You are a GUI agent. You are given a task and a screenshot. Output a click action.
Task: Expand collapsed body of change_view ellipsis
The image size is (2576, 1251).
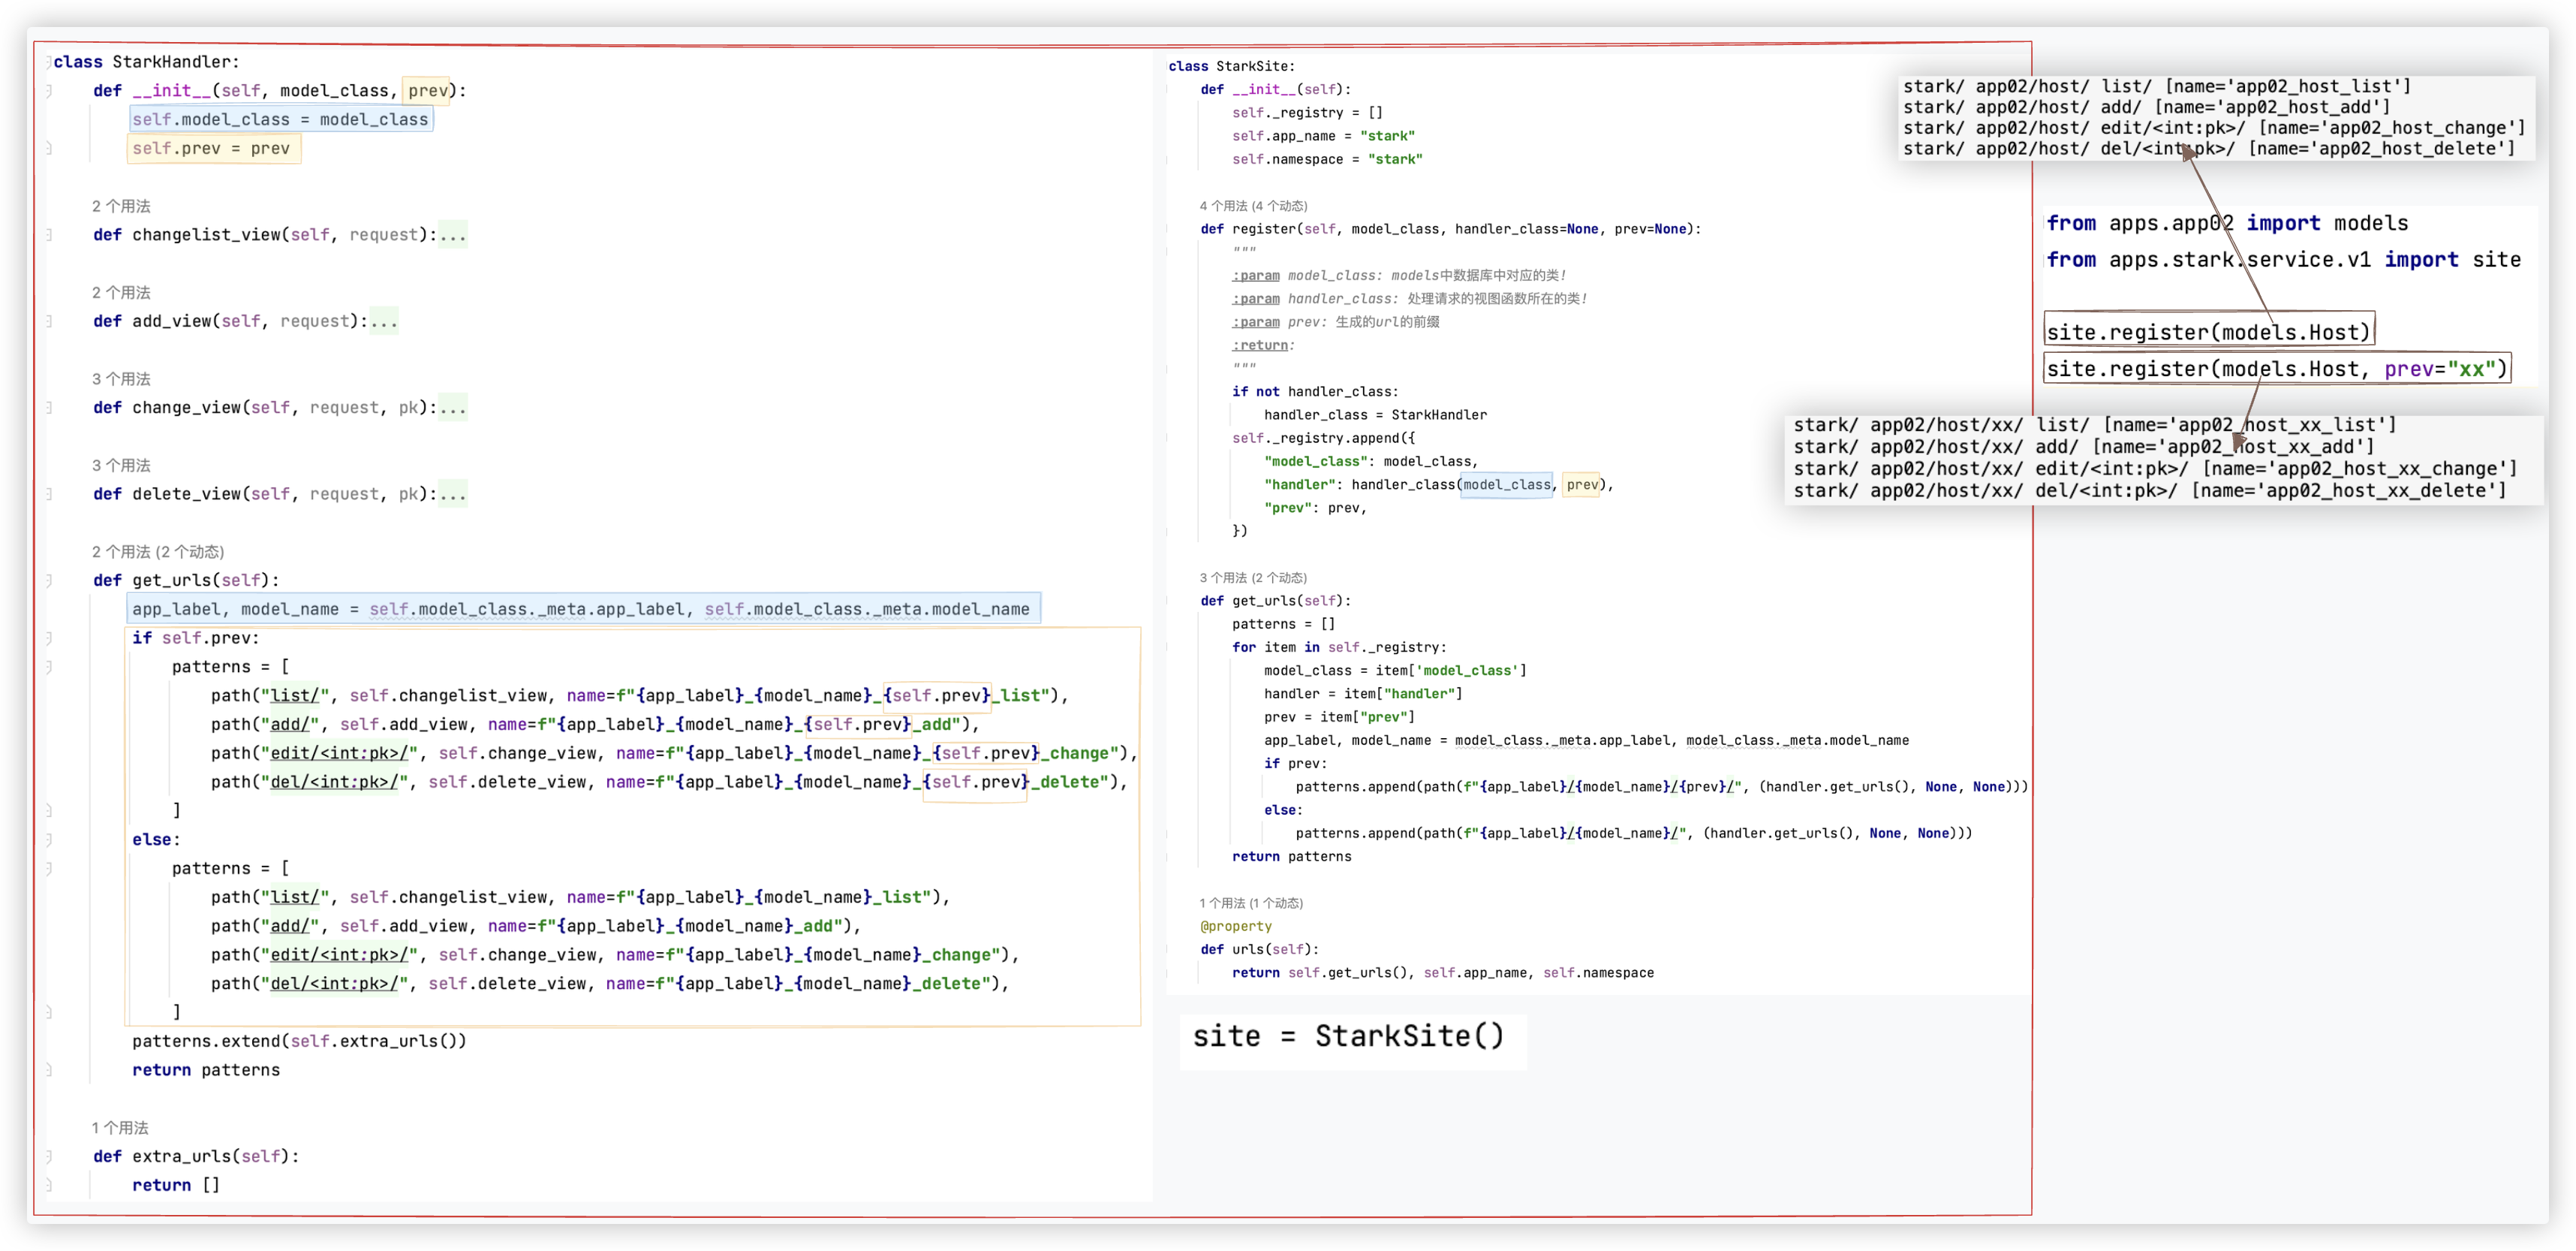(x=453, y=408)
